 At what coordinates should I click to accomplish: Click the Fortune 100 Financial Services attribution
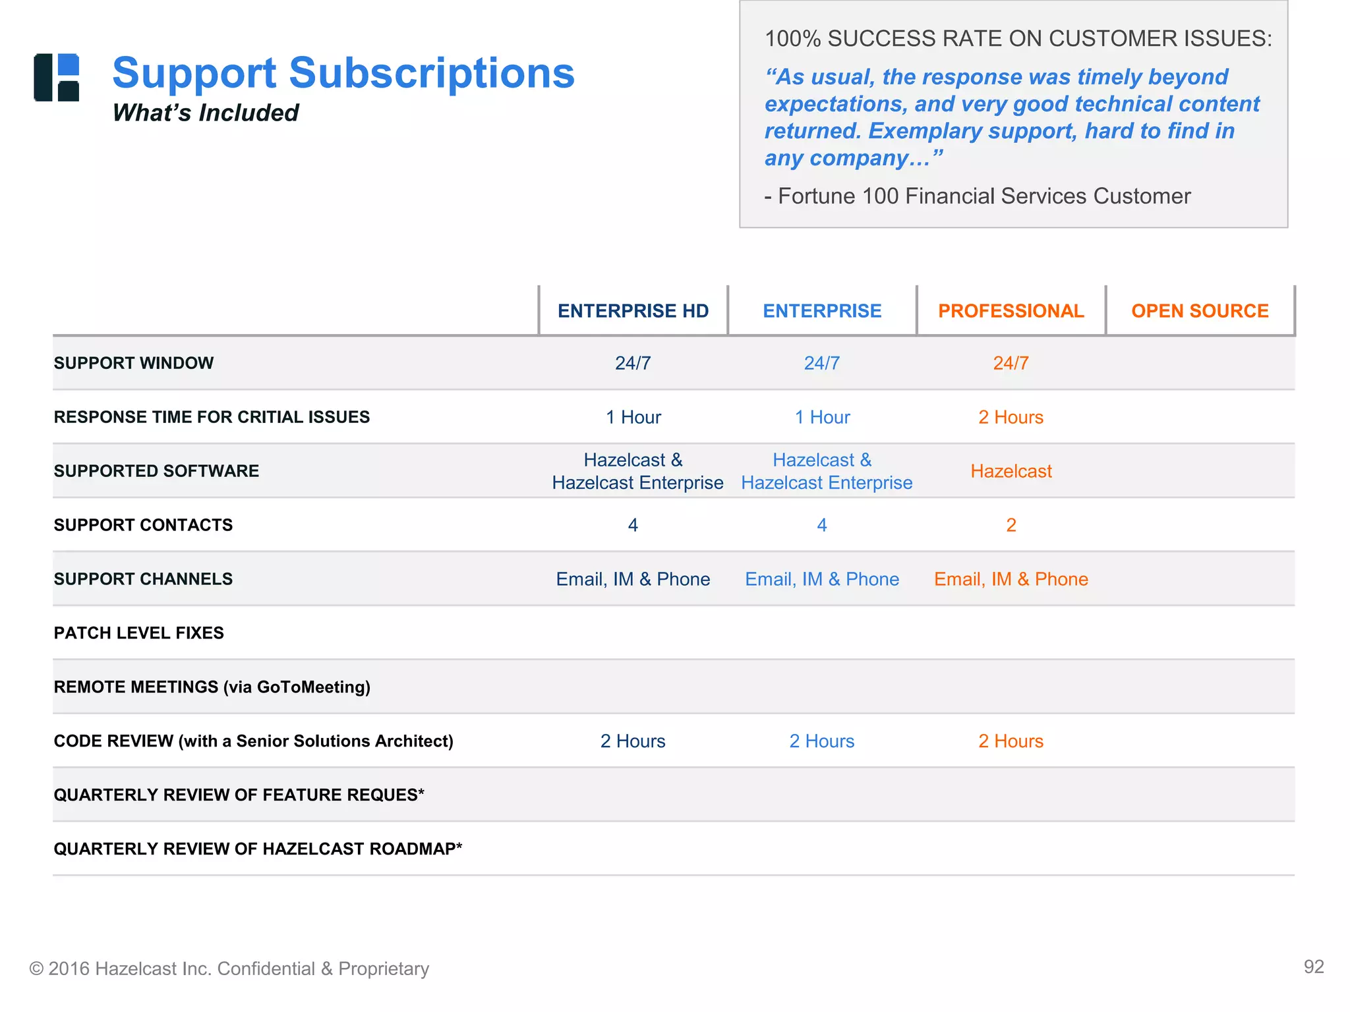(x=978, y=196)
